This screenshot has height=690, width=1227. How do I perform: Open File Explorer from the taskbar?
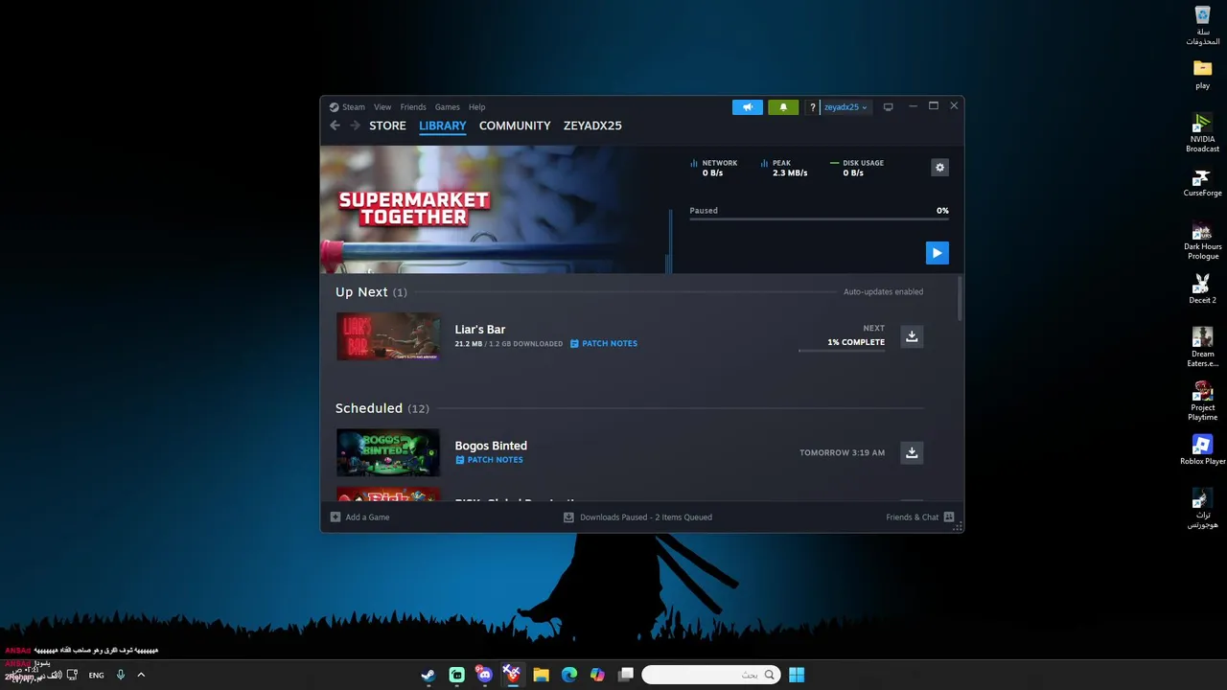541,675
